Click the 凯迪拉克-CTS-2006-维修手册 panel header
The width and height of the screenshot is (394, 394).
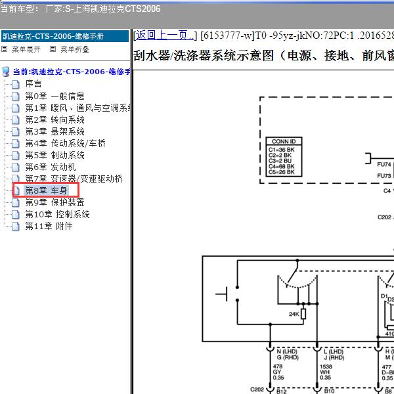(x=65, y=36)
